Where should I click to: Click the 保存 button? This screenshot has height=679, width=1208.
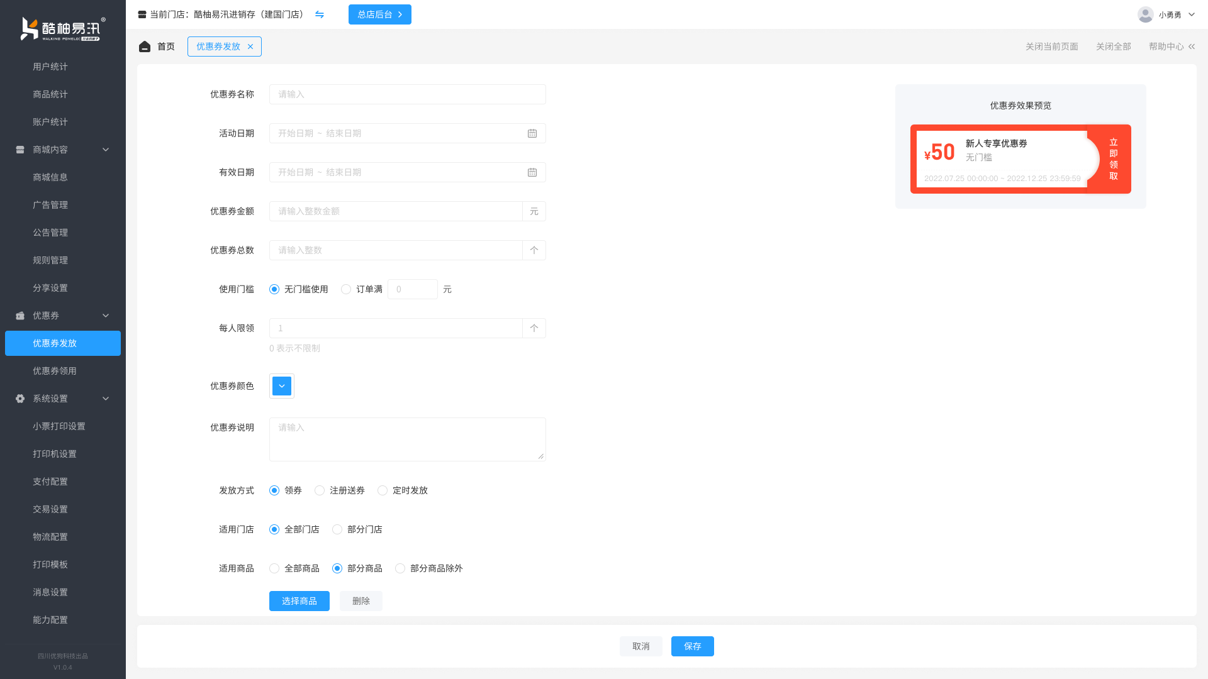click(692, 646)
